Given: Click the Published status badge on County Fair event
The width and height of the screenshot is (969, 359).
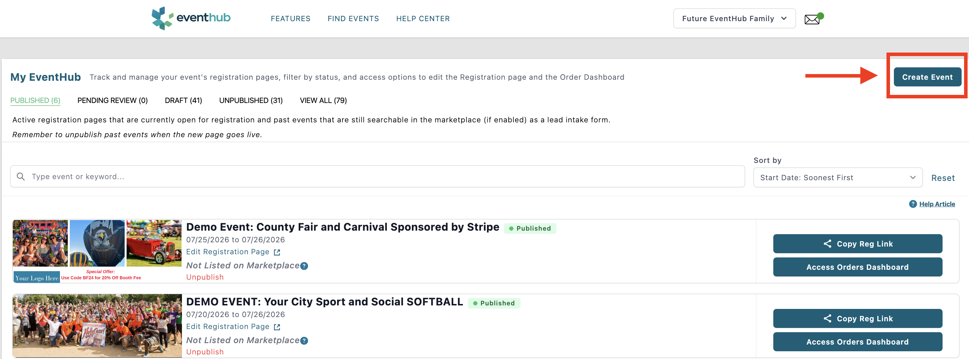Looking at the screenshot, I should click(530, 228).
